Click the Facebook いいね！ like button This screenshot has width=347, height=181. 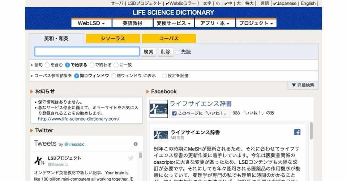(200, 113)
